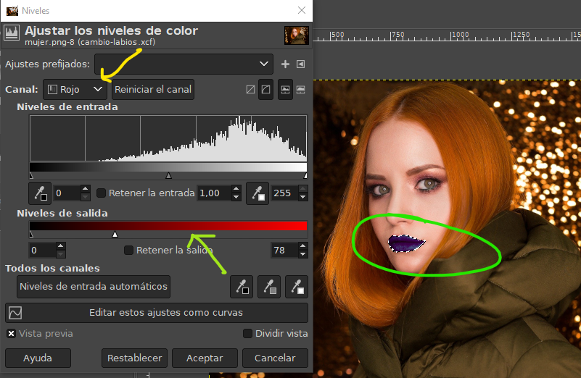Save current settings as a named preset (plus icon)
The image size is (581, 378).
coord(286,64)
